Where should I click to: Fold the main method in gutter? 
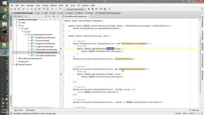click(64, 36)
